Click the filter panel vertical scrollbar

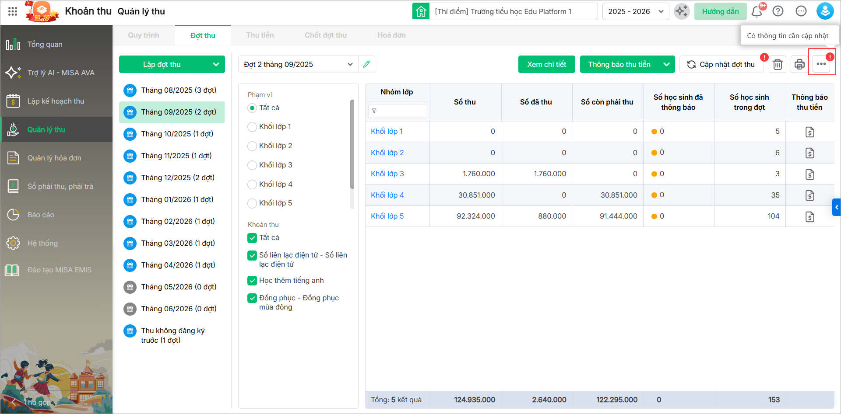pyautogui.click(x=352, y=144)
